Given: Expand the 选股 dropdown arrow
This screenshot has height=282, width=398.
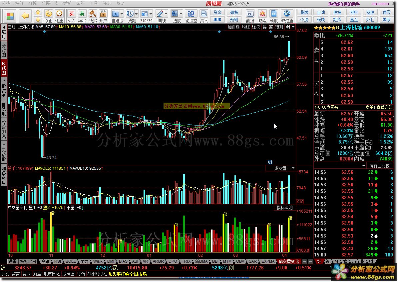Looking at the screenshot, I should (x=181, y=14).
